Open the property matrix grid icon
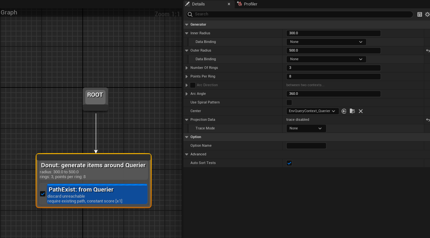Screen dimensions: 430x238 (x=420, y=14)
